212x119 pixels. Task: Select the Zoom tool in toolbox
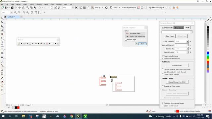pyautogui.click(x=2, y=30)
